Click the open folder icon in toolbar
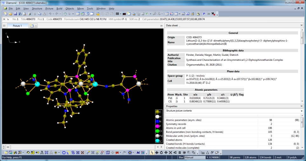Screen dimensions: 306x161 (10, 14)
